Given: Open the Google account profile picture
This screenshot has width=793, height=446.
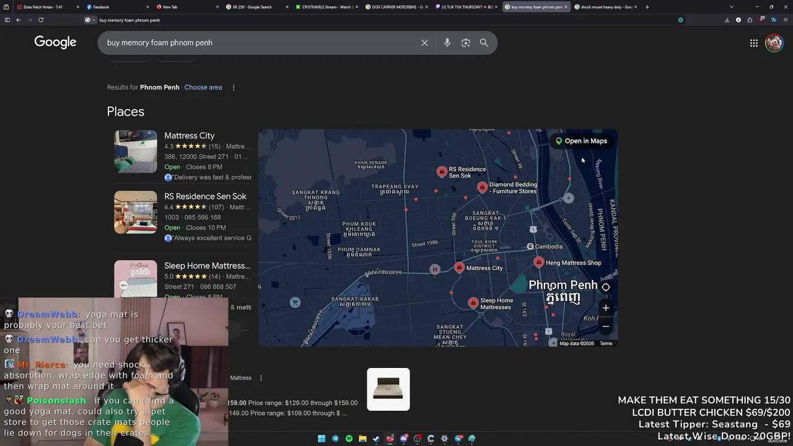Looking at the screenshot, I should (x=774, y=43).
